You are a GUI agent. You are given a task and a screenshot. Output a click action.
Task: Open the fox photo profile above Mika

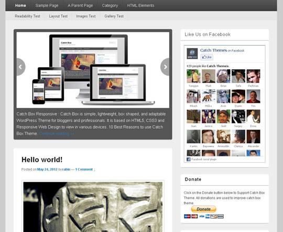coord(209,96)
